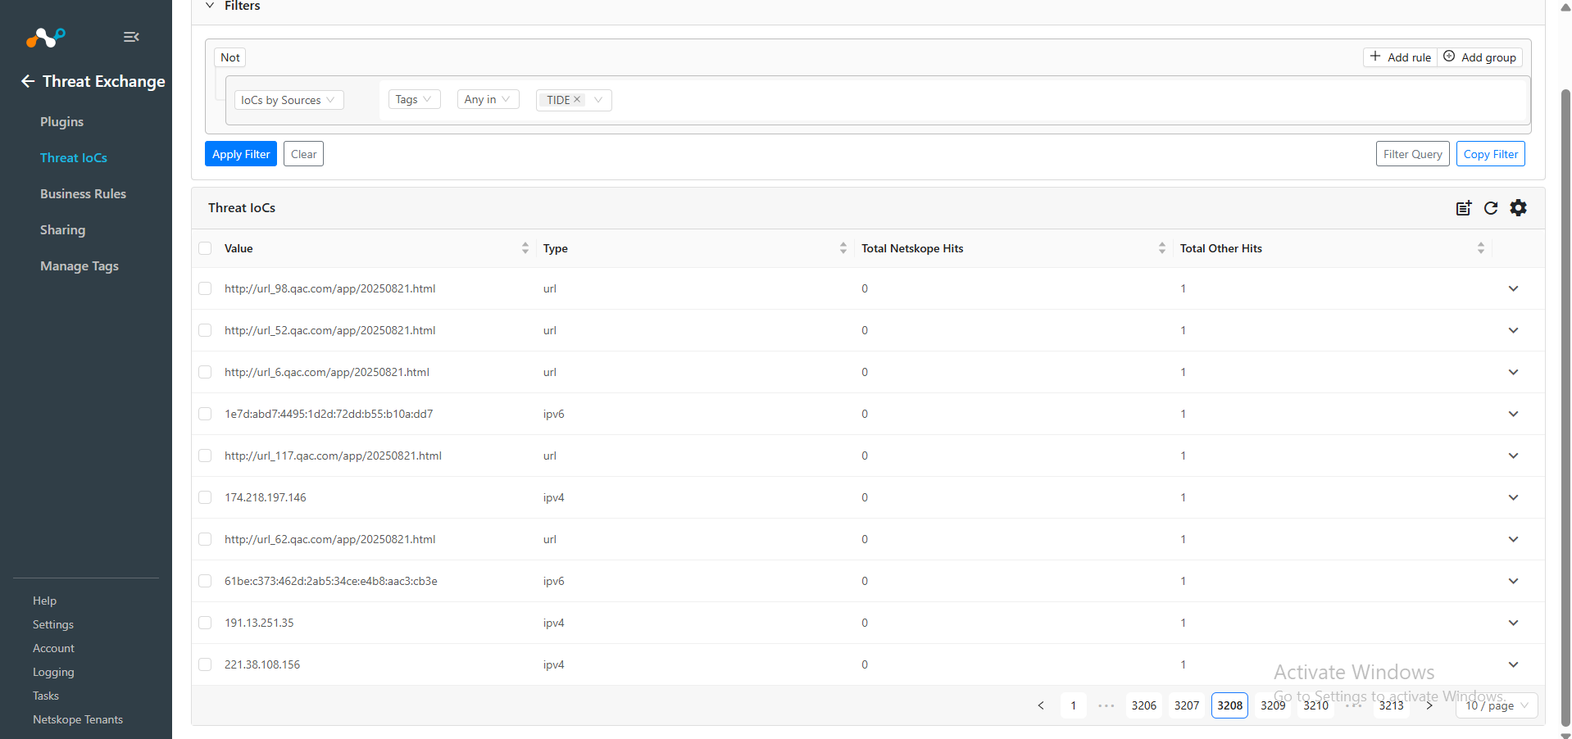Open the Threat IoCs menu item
The height and width of the screenshot is (739, 1572).
click(x=74, y=157)
